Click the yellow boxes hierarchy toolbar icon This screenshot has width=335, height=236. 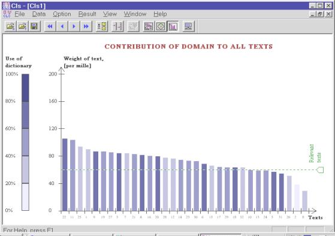point(102,26)
